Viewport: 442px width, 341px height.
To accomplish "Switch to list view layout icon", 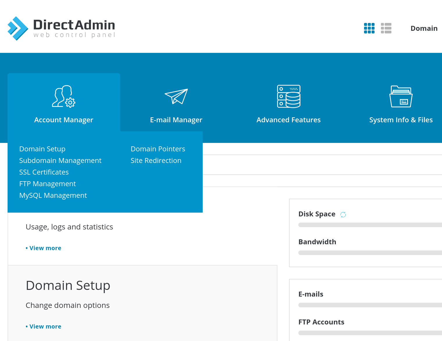I will (386, 28).
